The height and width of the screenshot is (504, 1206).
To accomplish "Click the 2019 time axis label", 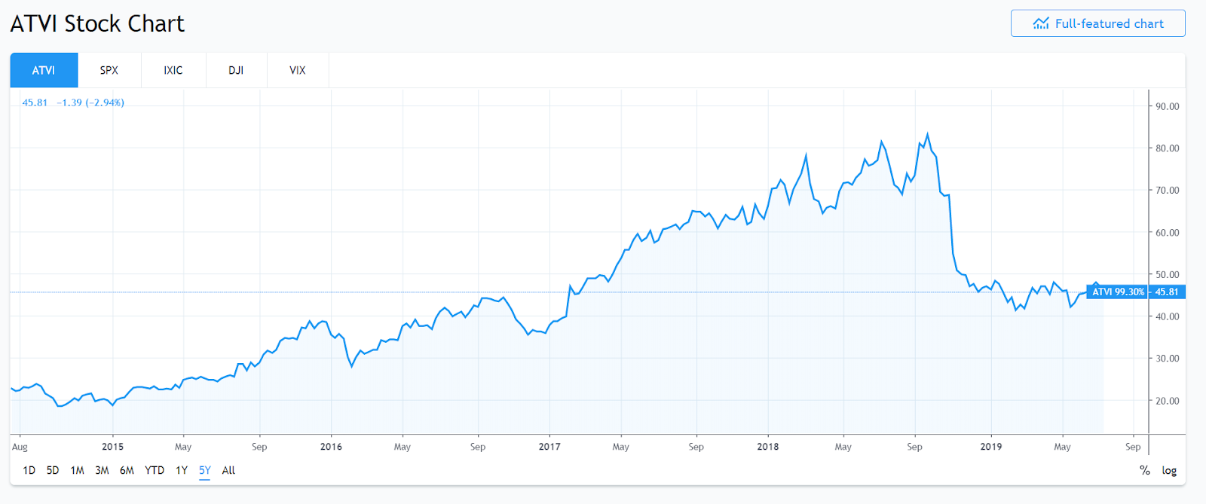I will click(991, 447).
